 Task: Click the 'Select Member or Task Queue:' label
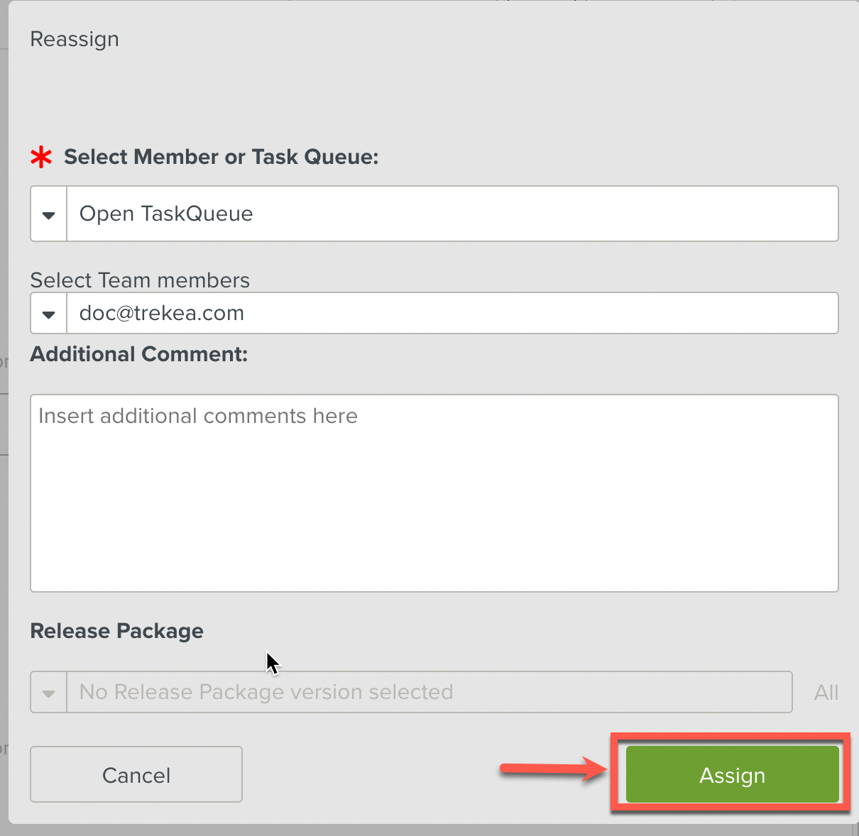point(221,157)
